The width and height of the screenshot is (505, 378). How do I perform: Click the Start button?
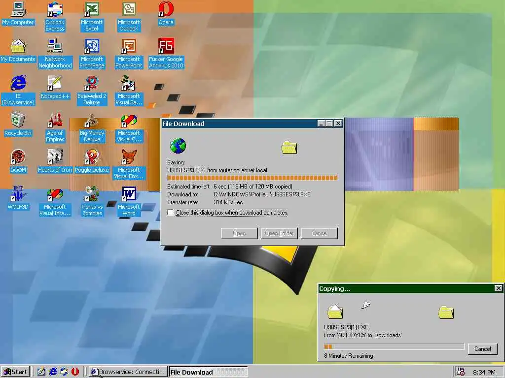point(15,372)
